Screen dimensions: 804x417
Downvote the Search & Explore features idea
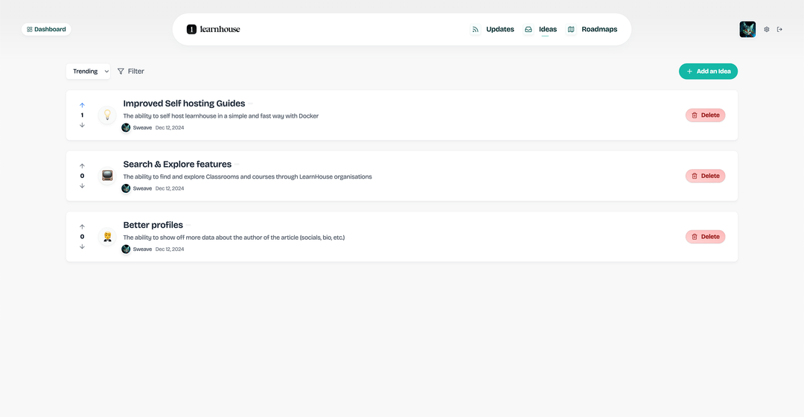pos(82,186)
